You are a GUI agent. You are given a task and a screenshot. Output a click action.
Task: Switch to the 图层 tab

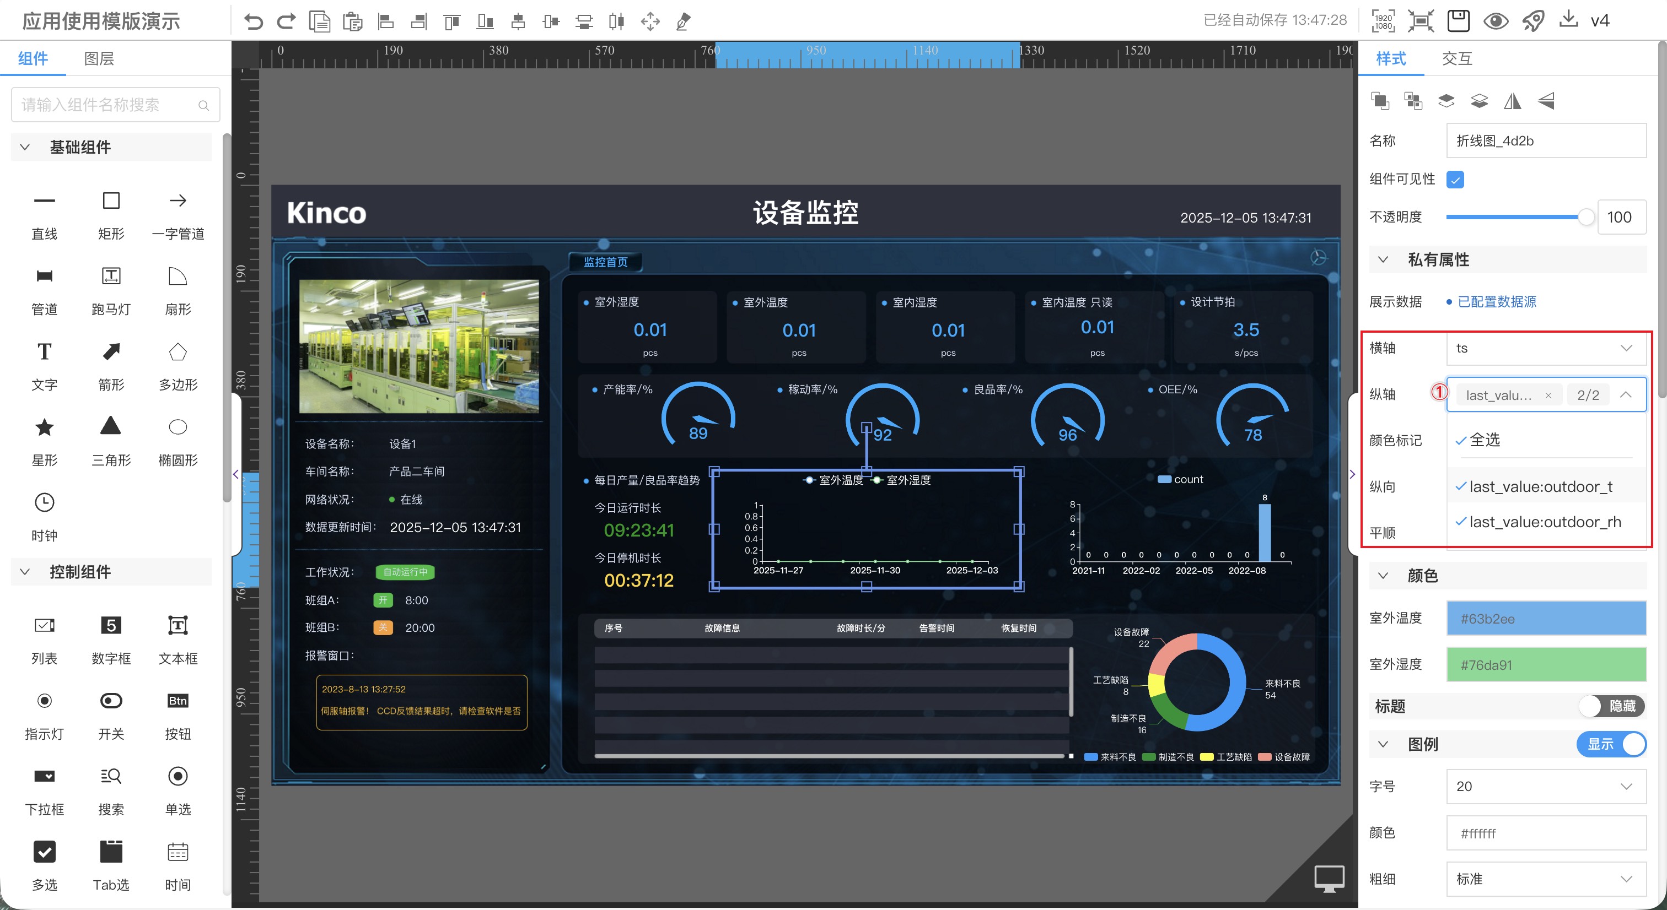[x=99, y=58]
